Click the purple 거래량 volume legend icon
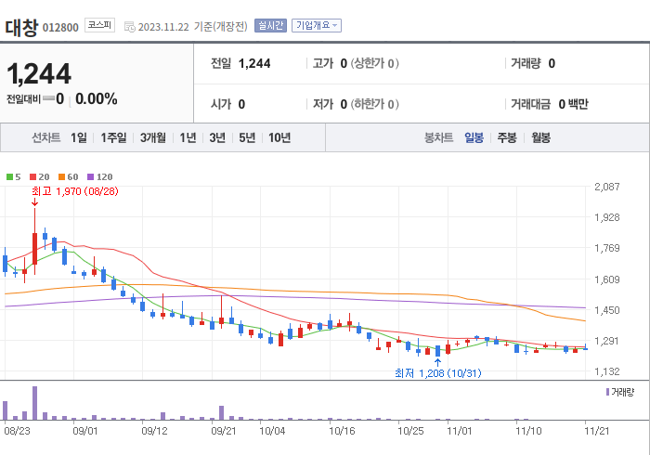 click(x=607, y=392)
